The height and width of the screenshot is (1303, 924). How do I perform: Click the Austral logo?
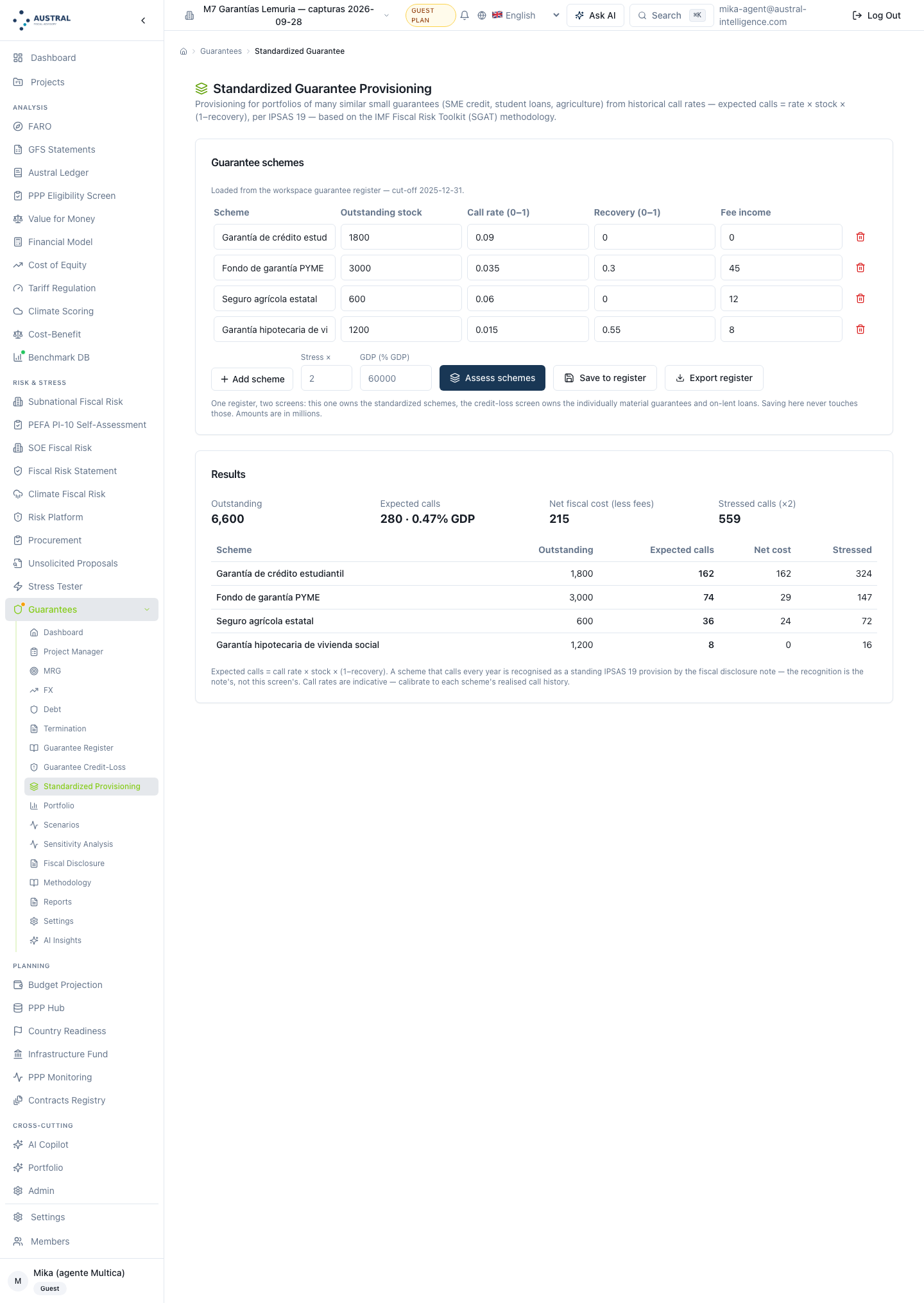point(42,20)
